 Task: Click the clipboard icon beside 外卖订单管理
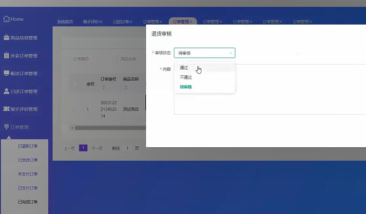tap(6, 56)
